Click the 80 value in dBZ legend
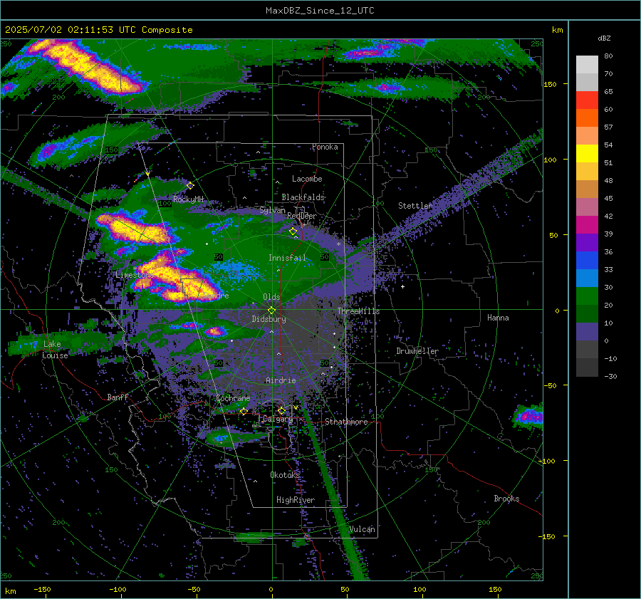The image size is (641, 599). (x=608, y=56)
